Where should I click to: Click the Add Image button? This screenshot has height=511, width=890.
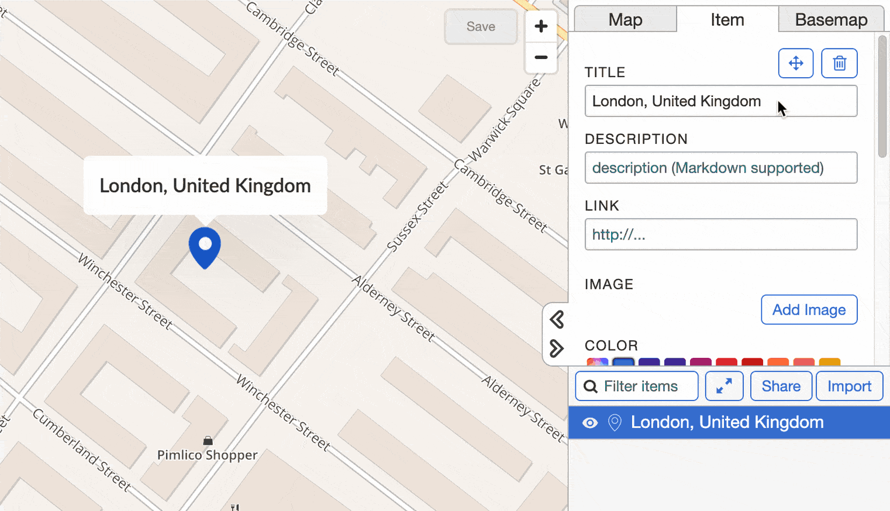click(x=809, y=309)
